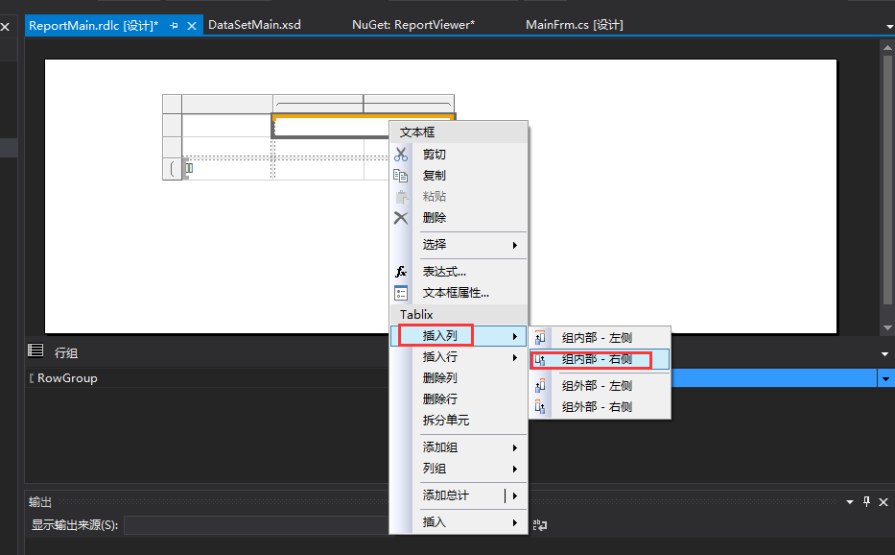Open 文本框属性... dialog
This screenshot has height=555, width=895.
coord(459,293)
